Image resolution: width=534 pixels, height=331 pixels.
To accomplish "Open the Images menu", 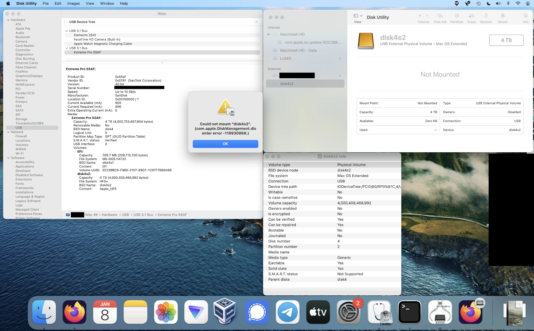I will pyautogui.click(x=73, y=3).
